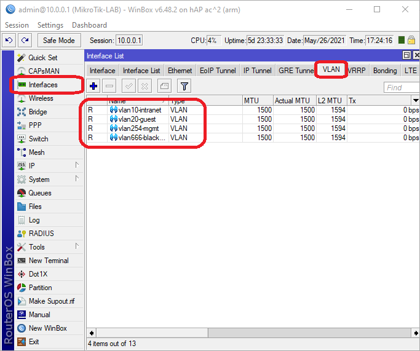Restore the Interface List subwindow
The width and height of the screenshot is (420, 351).
(x=406, y=55)
